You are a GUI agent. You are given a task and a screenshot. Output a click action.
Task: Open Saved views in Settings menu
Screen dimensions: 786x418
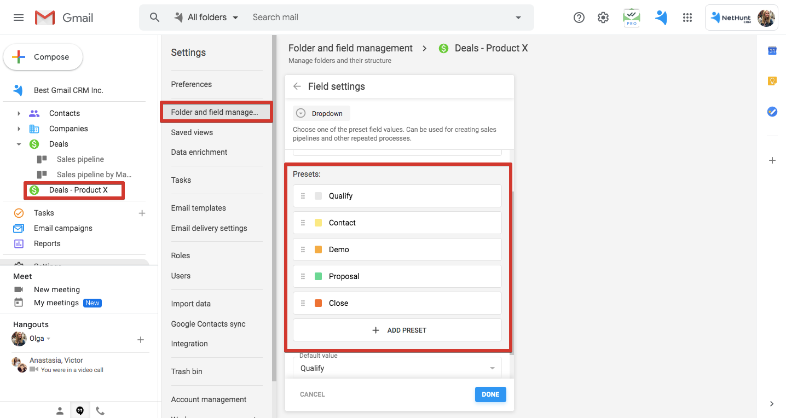coord(192,132)
